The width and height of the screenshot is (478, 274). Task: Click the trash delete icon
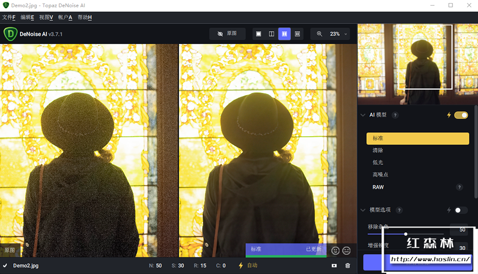[347, 265]
